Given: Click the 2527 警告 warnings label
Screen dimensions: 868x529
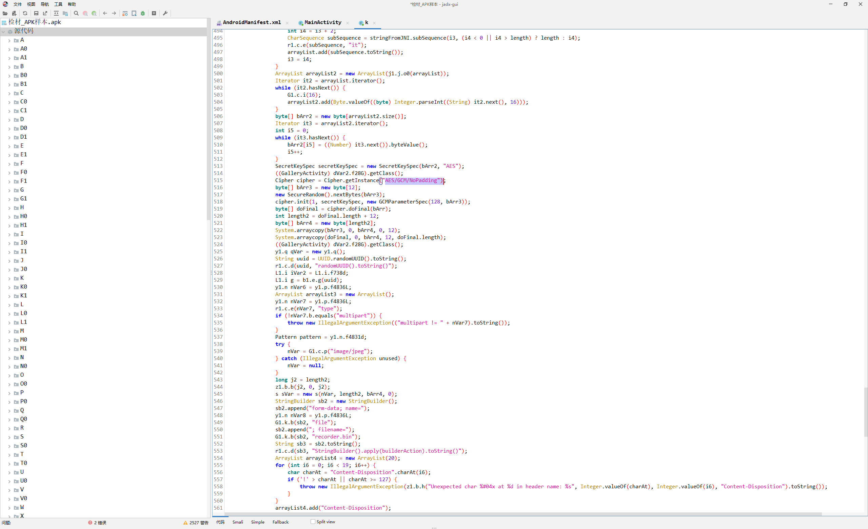Looking at the screenshot, I should coord(199,523).
